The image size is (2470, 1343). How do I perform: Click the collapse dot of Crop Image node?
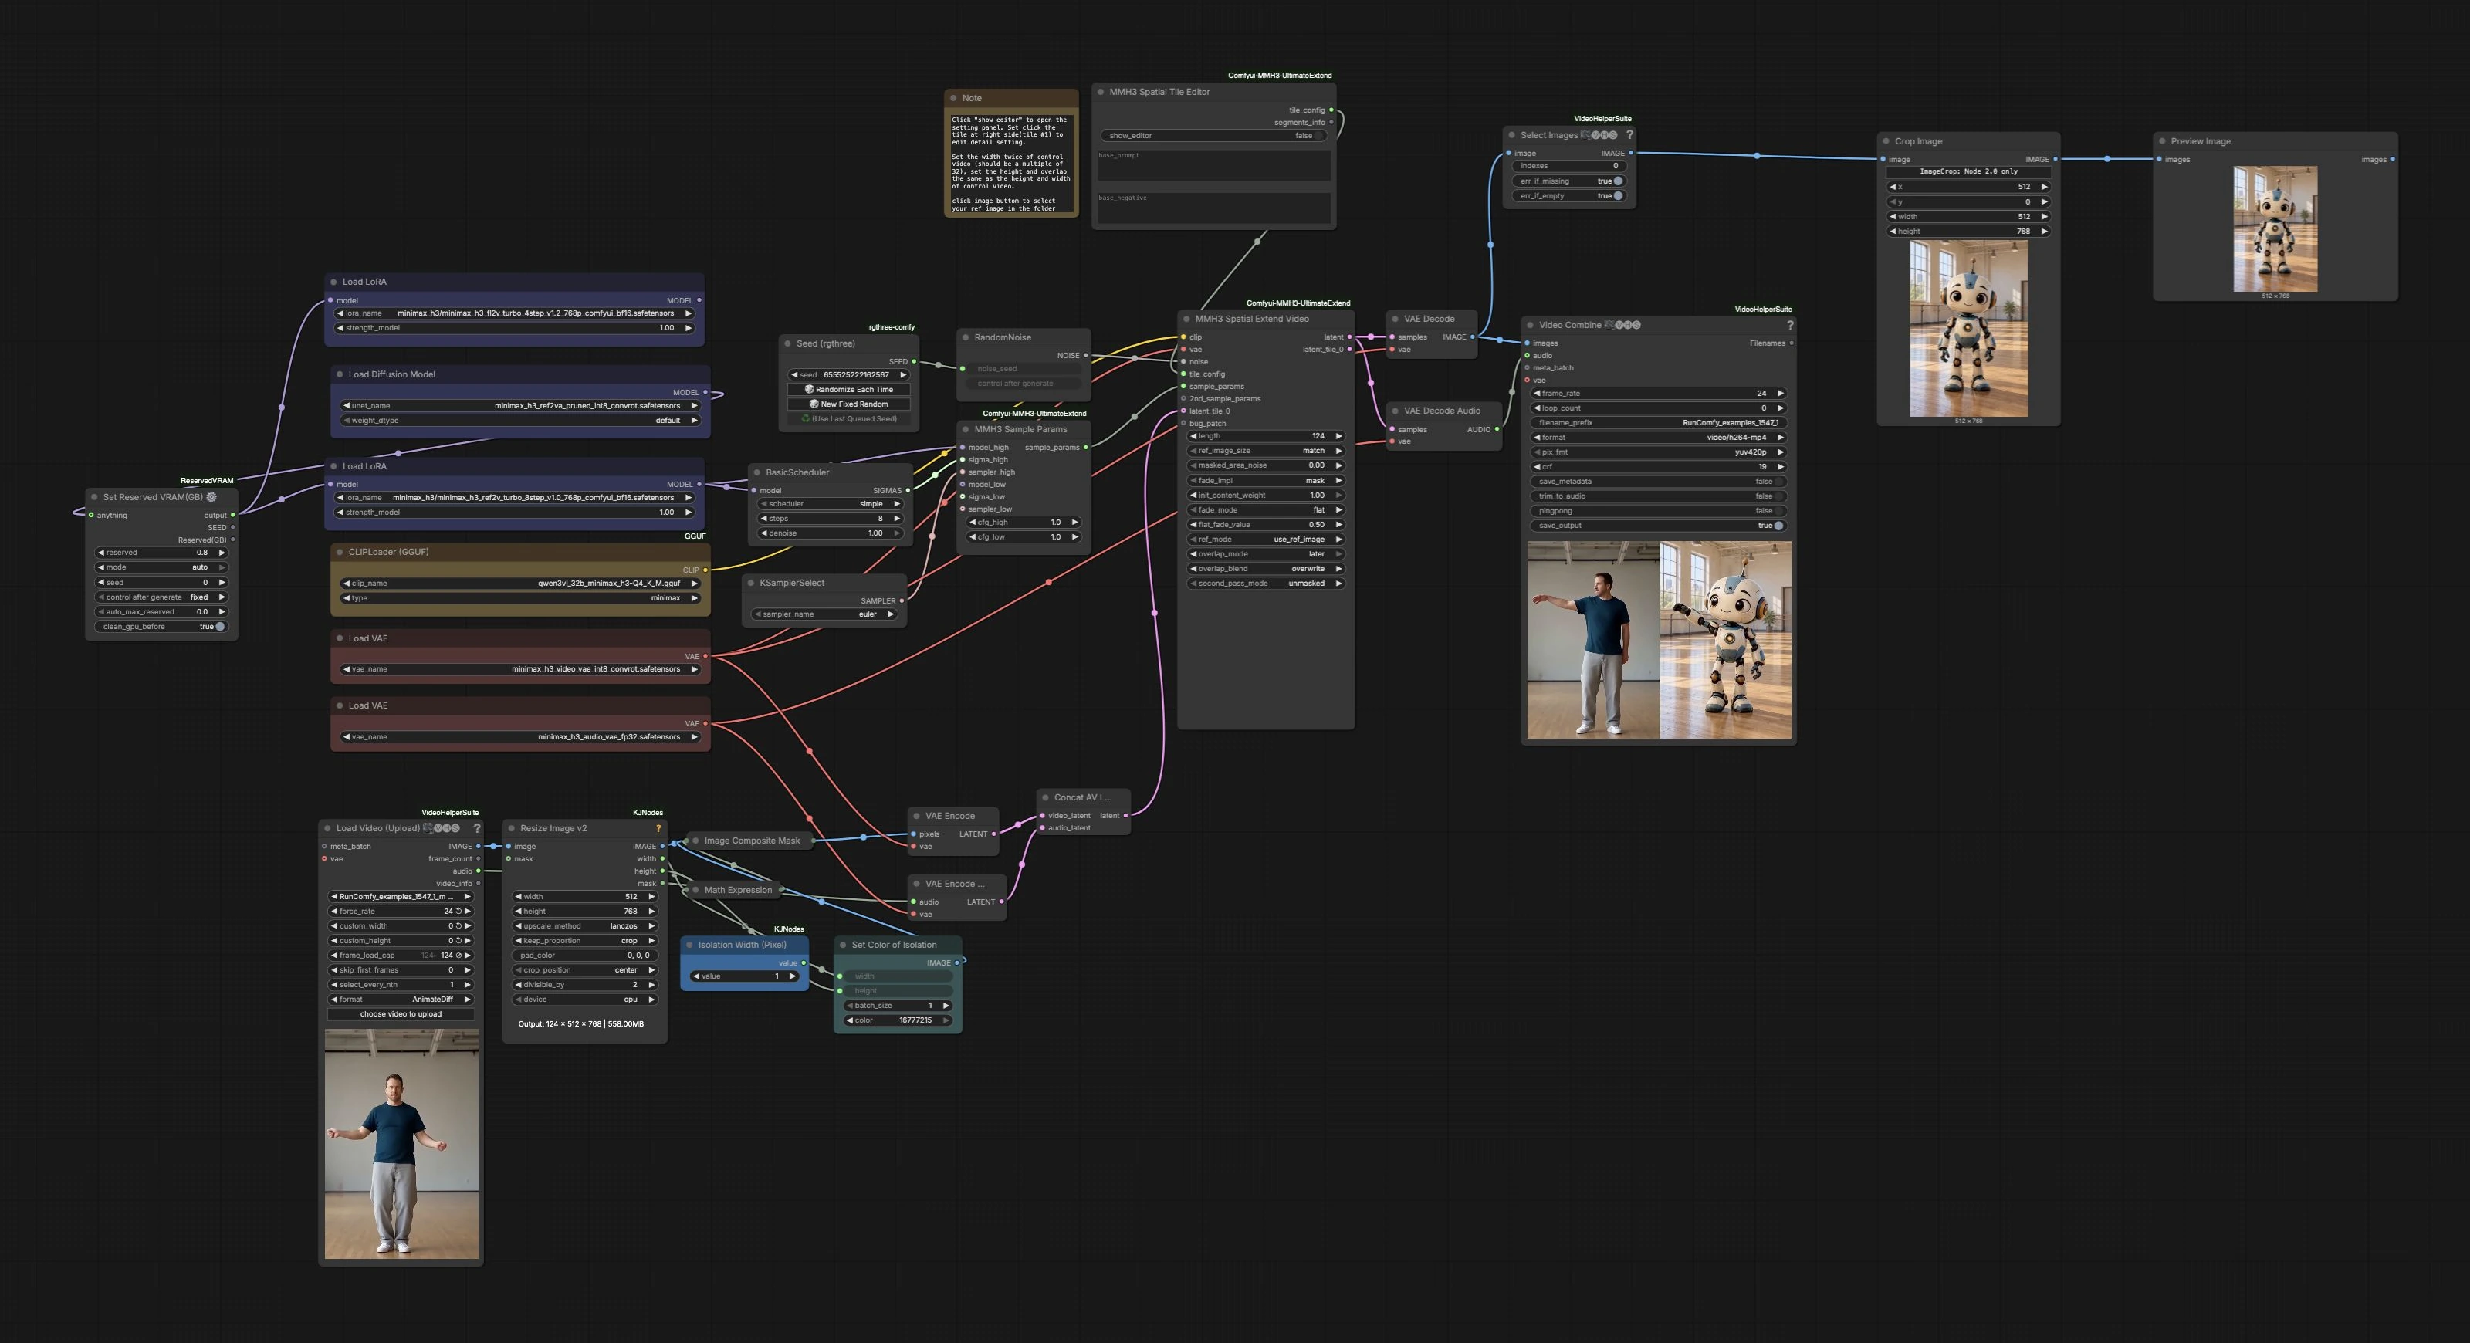[x=1886, y=141]
